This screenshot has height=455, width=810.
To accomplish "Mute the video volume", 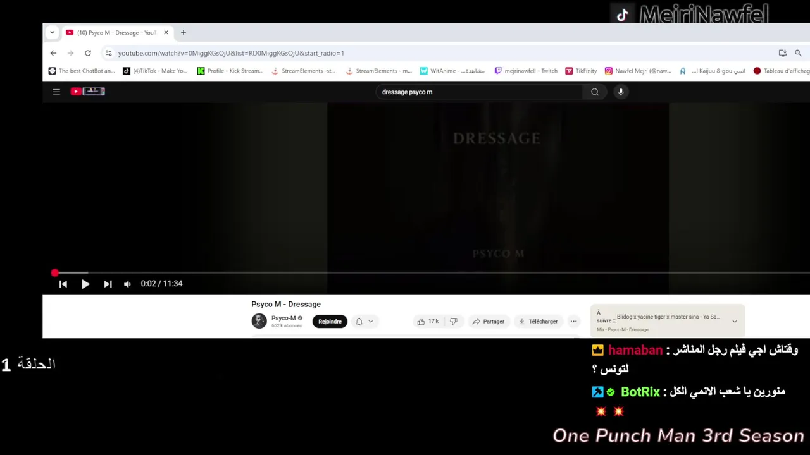I will click(127, 284).
